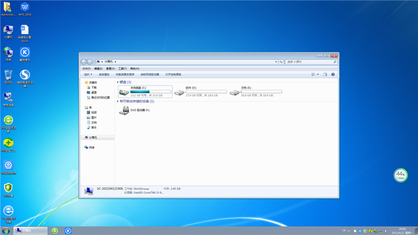Open the 工具(T) menu
Screen dimensions: 418x235
point(122,69)
